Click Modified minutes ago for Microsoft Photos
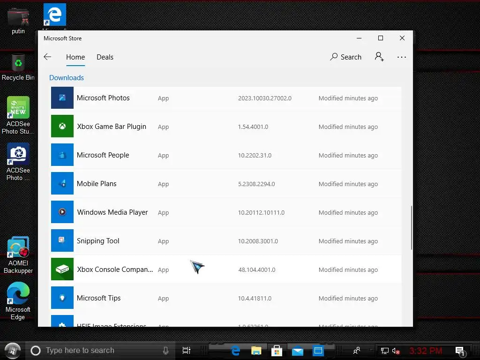 348,98
